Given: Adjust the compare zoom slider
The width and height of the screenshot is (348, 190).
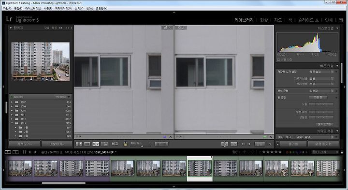Looking at the screenshot, I should pyautogui.click(x=142, y=146).
